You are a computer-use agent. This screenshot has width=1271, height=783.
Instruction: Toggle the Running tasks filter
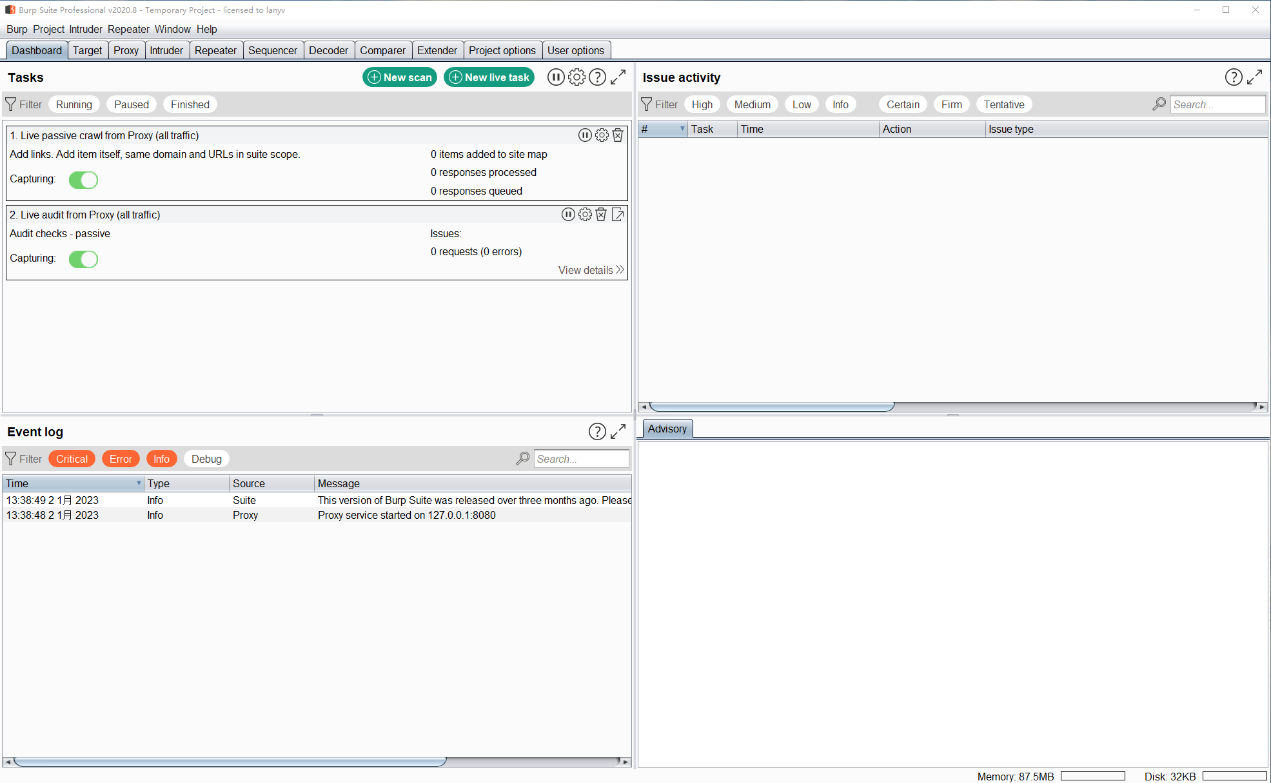[x=74, y=104]
